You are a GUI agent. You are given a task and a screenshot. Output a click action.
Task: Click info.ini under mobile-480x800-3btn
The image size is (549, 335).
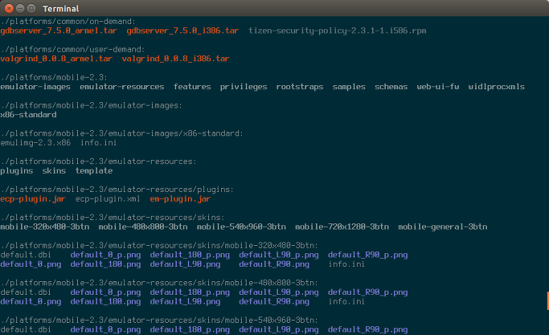(x=346, y=302)
